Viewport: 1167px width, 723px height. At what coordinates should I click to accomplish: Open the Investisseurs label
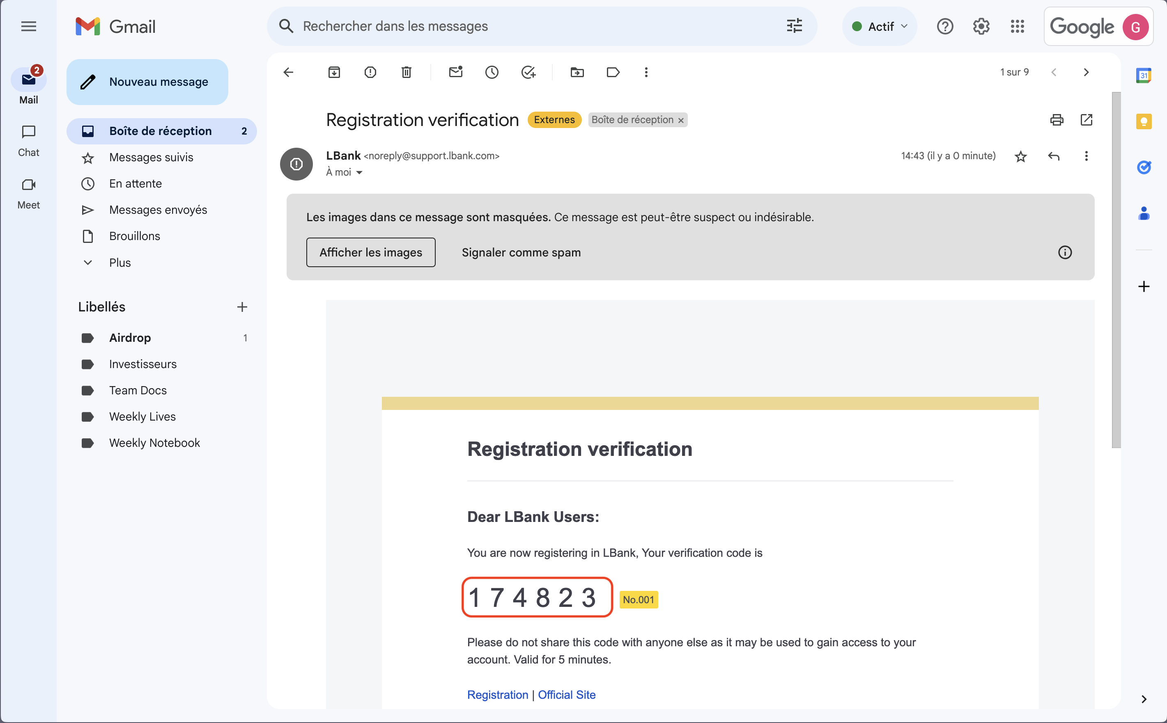[x=162, y=364]
